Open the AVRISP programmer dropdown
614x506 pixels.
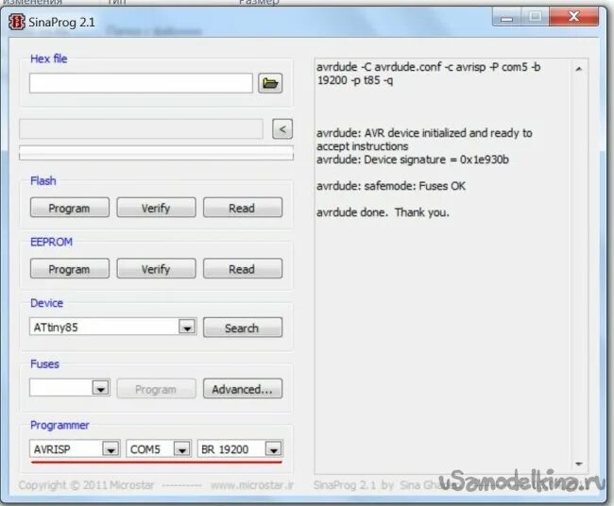pyautogui.click(x=111, y=448)
